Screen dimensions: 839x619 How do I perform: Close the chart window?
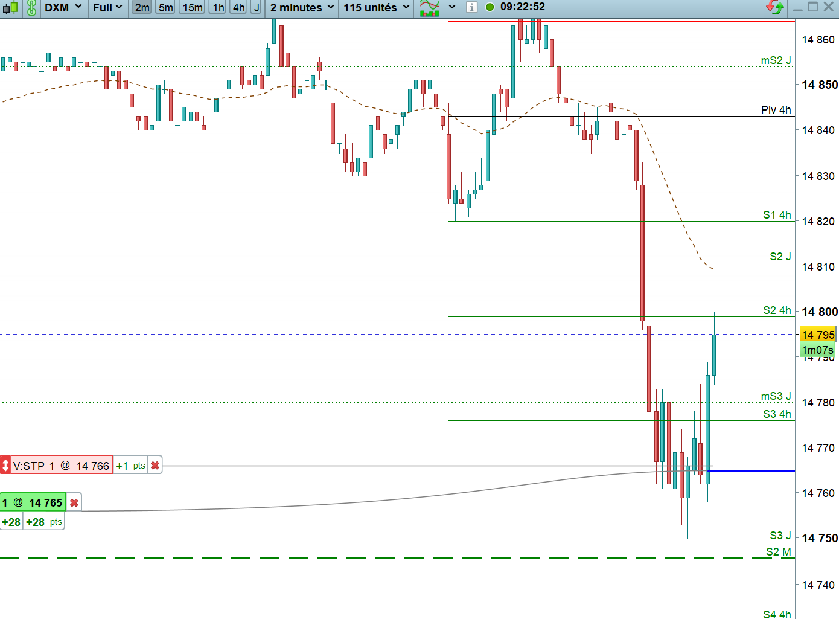click(829, 7)
